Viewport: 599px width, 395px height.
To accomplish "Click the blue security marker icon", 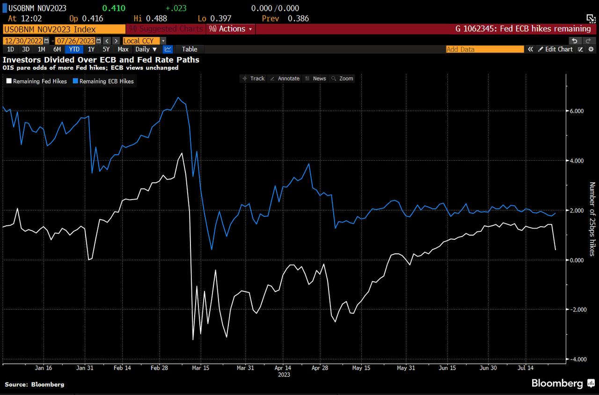I will tap(5, 8).
